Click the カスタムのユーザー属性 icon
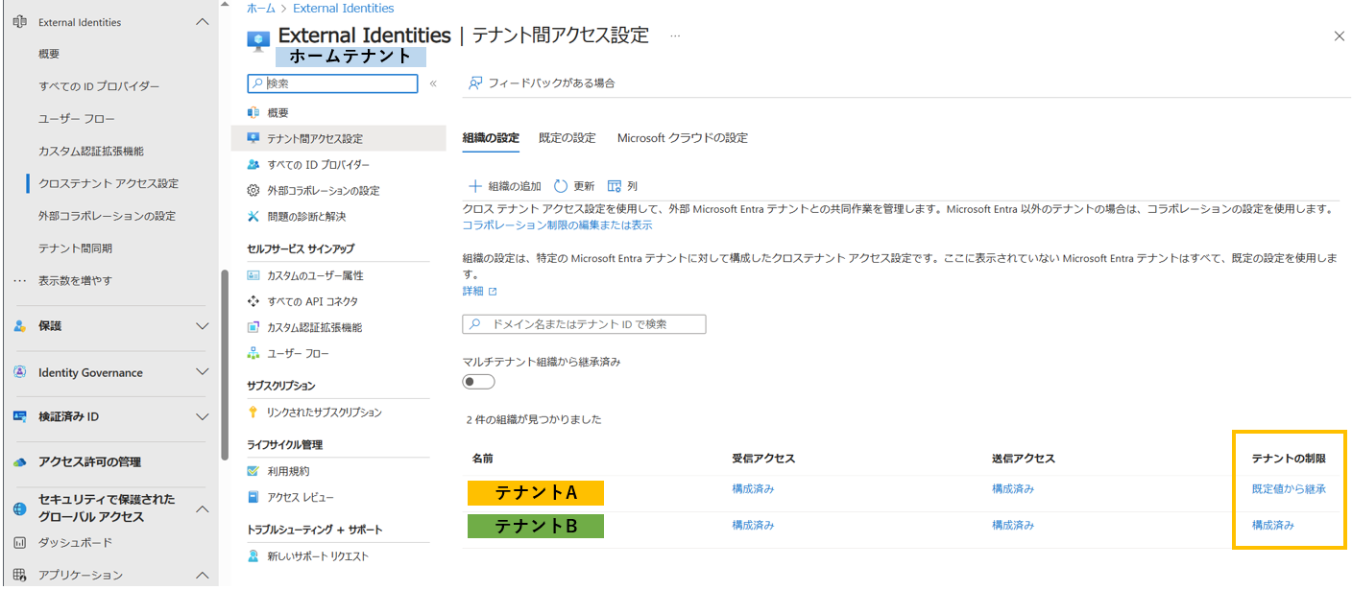The height and width of the screenshot is (590, 1352). click(253, 275)
